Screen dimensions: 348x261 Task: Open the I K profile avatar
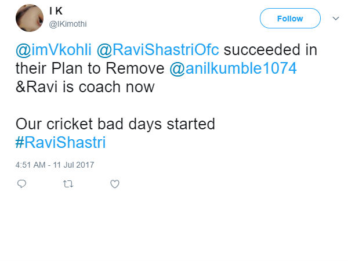point(28,19)
